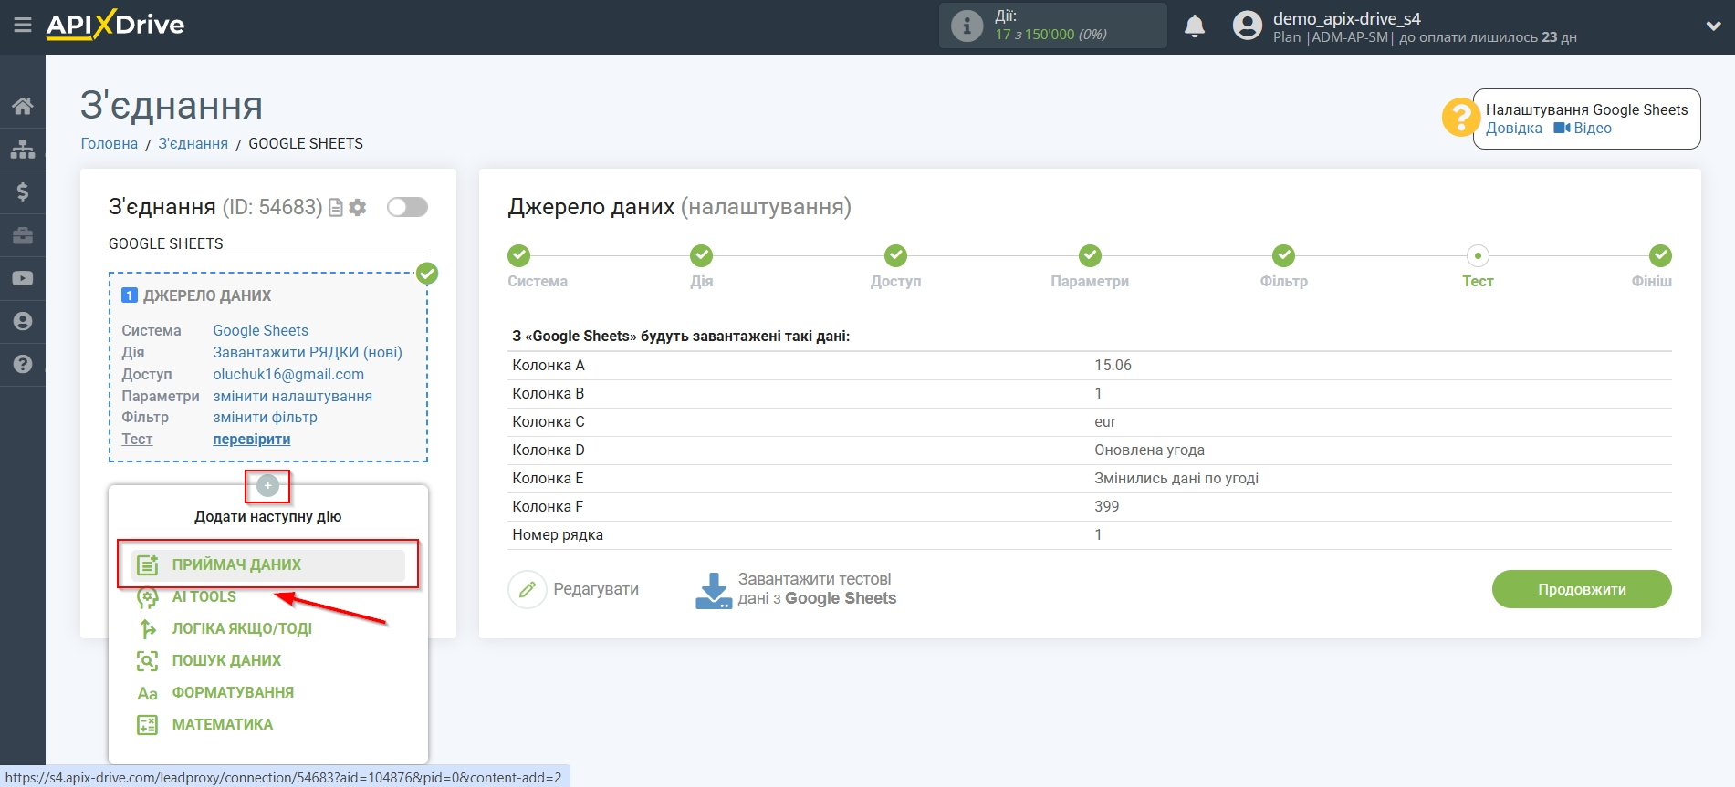Open the notifications bell
The width and height of the screenshot is (1735, 787).
click(1194, 26)
